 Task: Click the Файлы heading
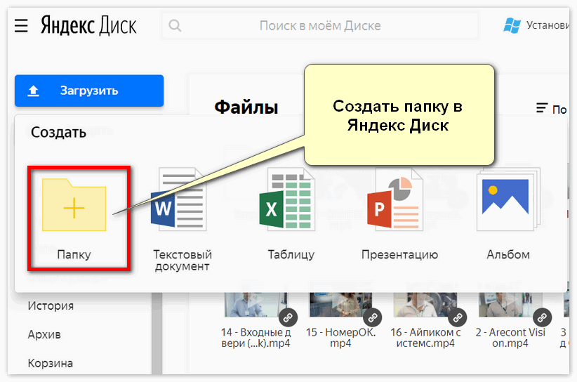[x=246, y=108]
